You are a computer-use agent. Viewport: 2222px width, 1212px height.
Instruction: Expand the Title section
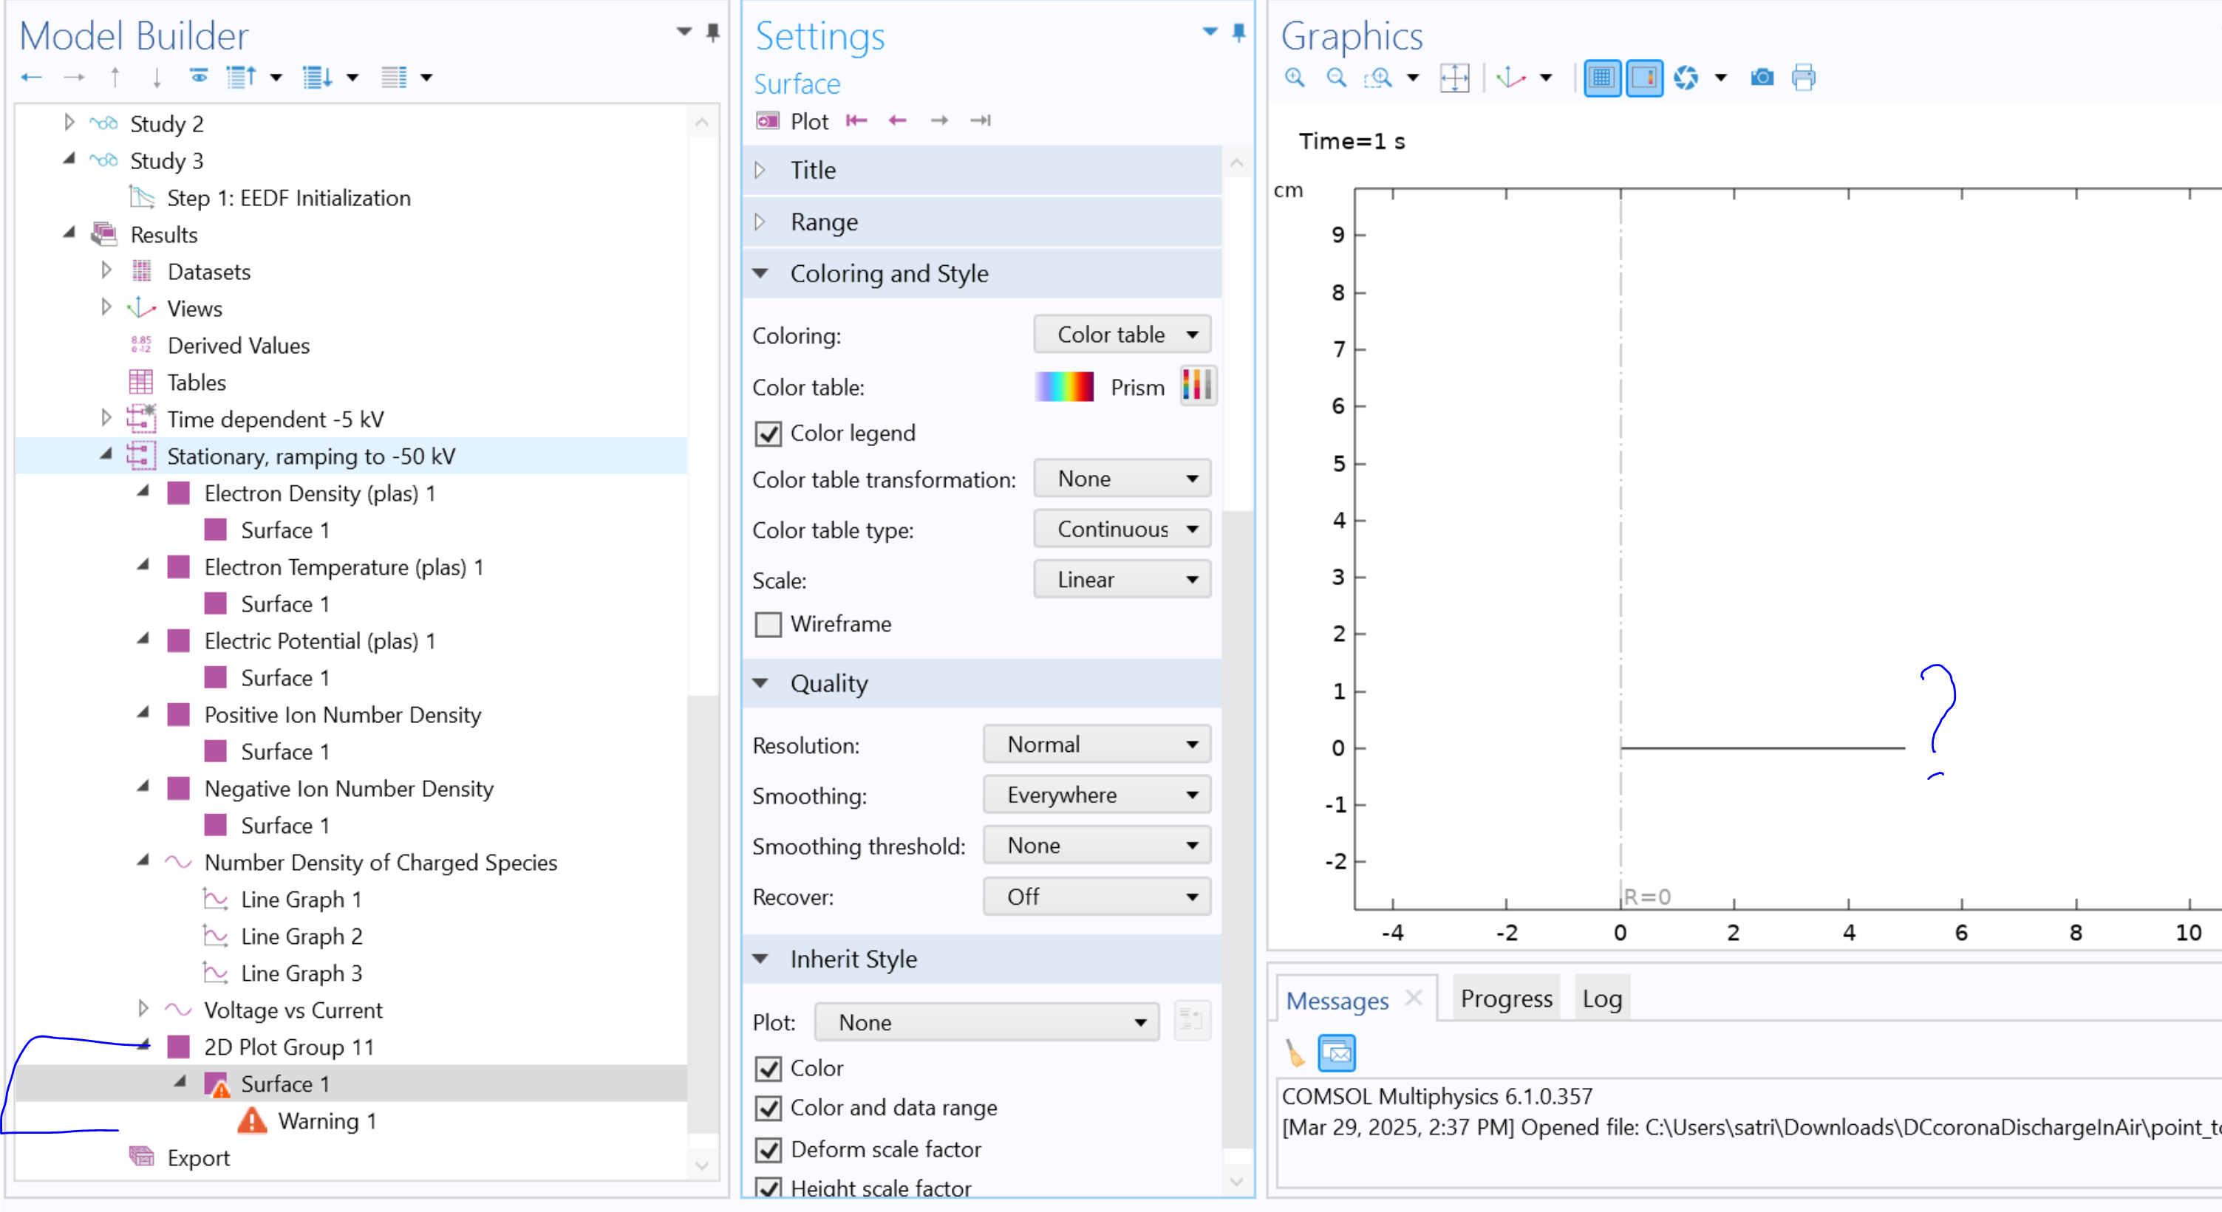(x=813, y=170)
